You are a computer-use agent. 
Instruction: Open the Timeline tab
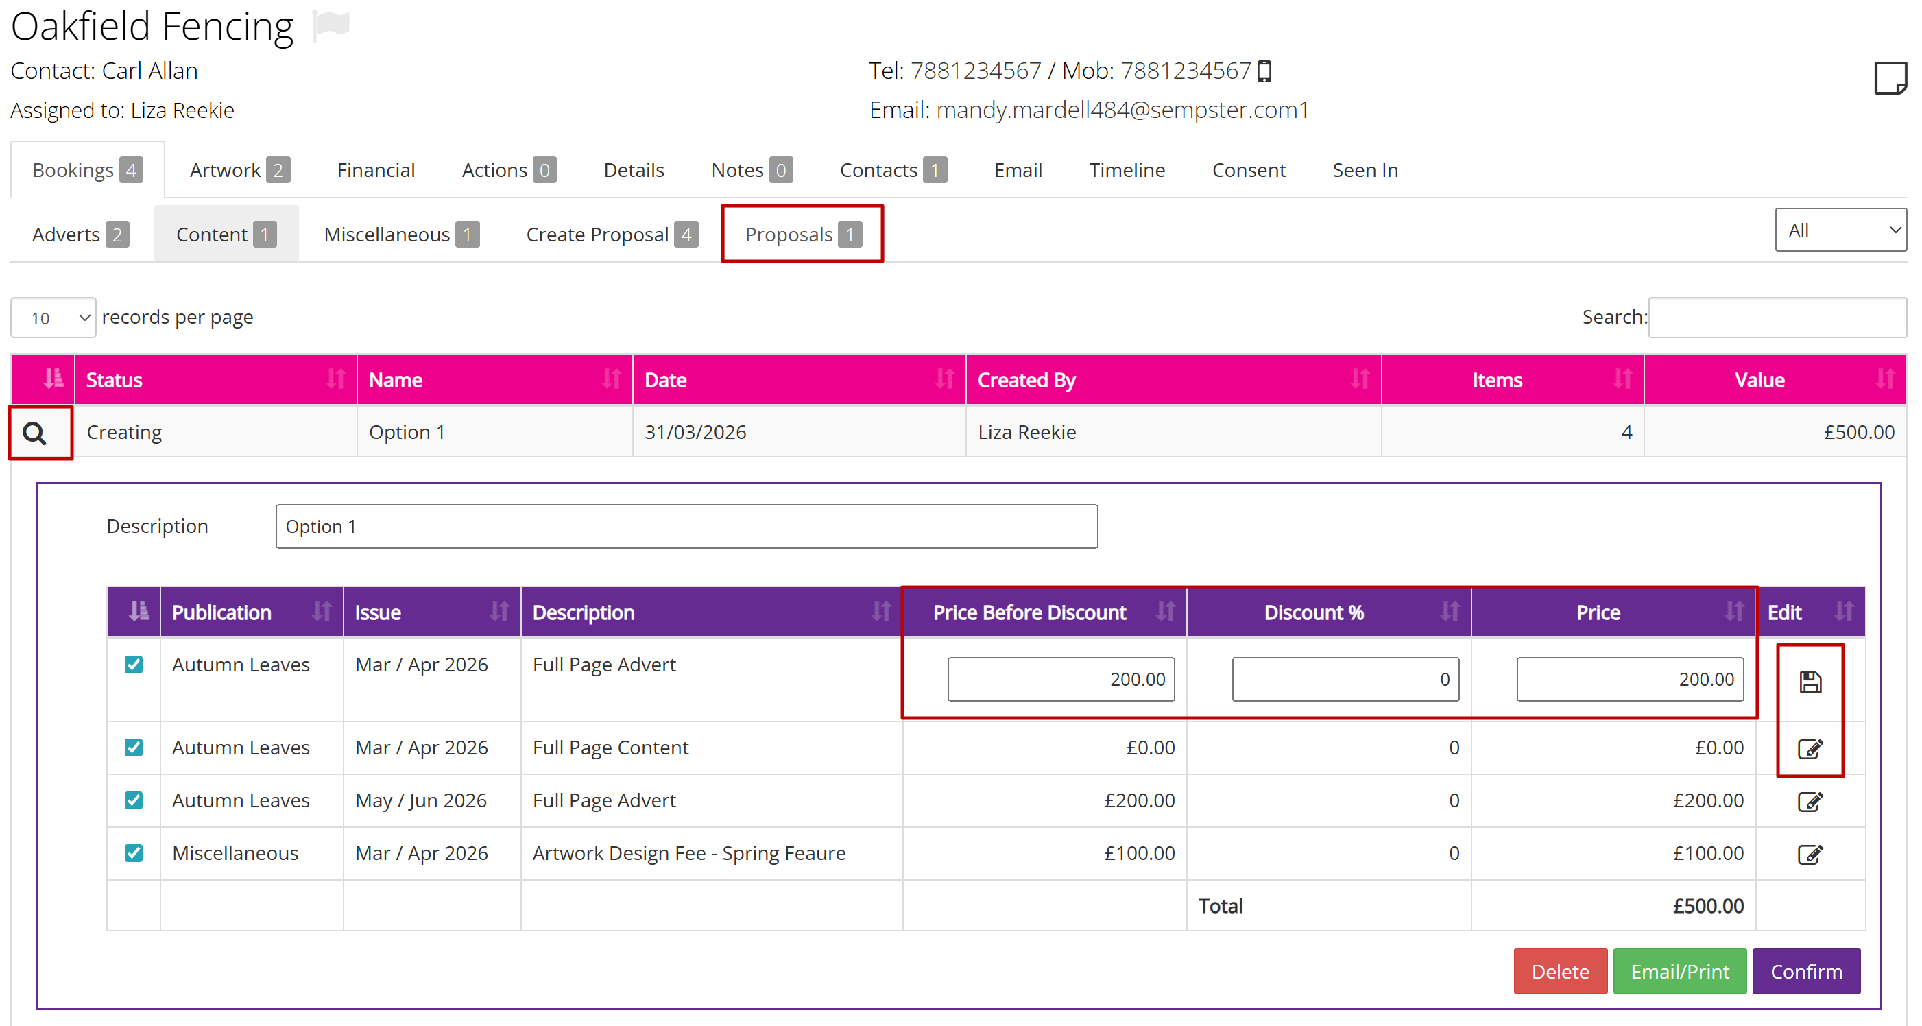[1127, 170]
